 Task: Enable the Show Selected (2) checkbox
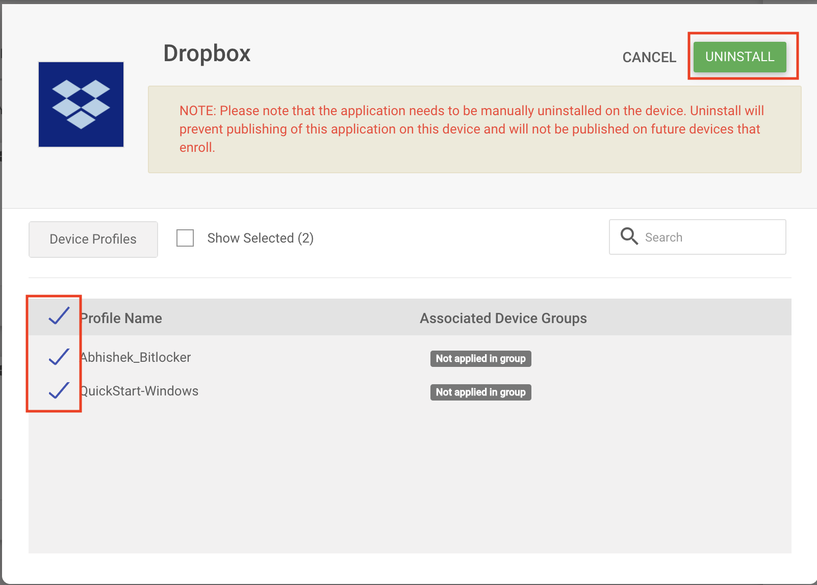(185, 238)
